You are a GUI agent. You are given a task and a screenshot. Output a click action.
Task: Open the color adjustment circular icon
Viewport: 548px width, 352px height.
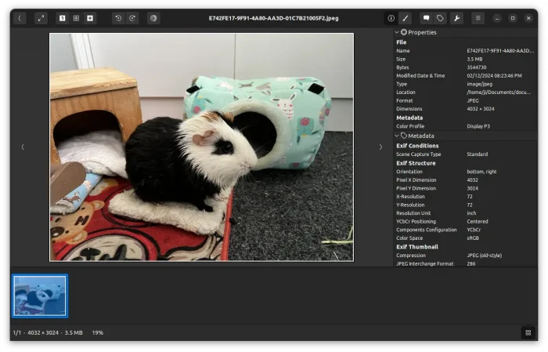pyautogui.click(x=153, y=18)
